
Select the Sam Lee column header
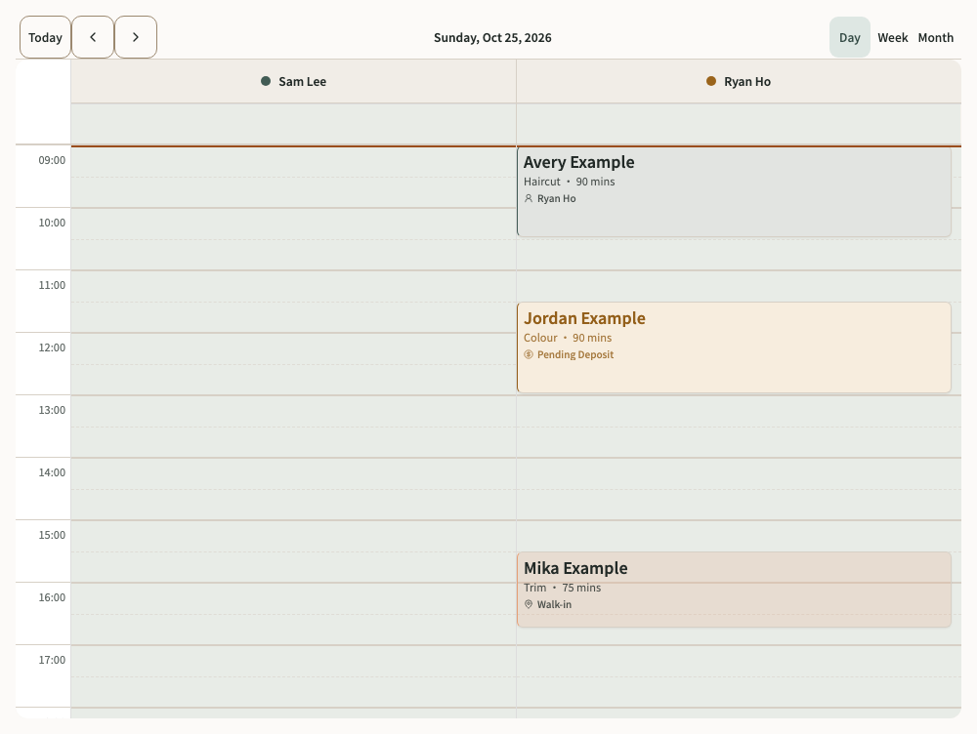(293, 82)
